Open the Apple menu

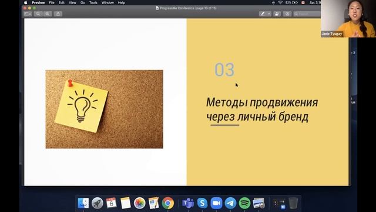26,2
